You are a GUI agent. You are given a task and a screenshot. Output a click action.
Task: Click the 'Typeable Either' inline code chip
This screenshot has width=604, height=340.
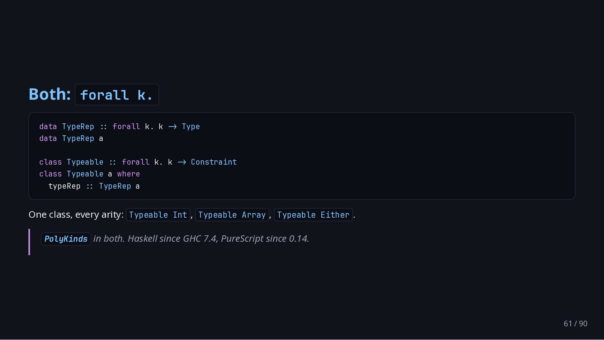point(313,215)
